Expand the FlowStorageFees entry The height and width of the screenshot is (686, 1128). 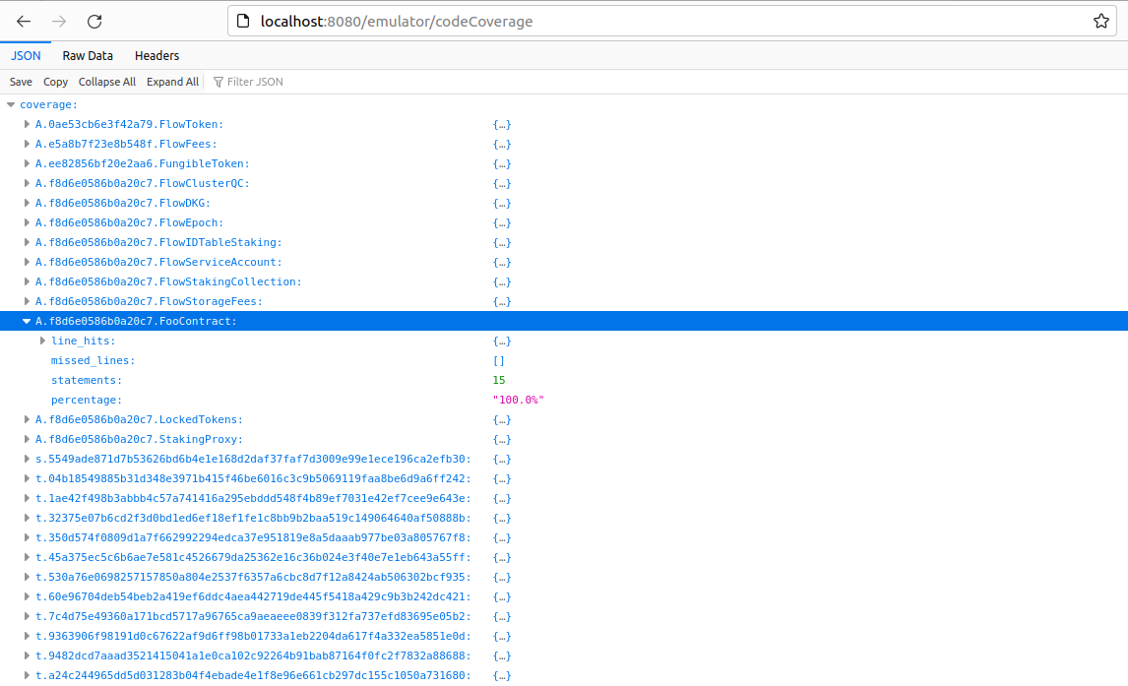pyautogui.click(x=27, y=301)
